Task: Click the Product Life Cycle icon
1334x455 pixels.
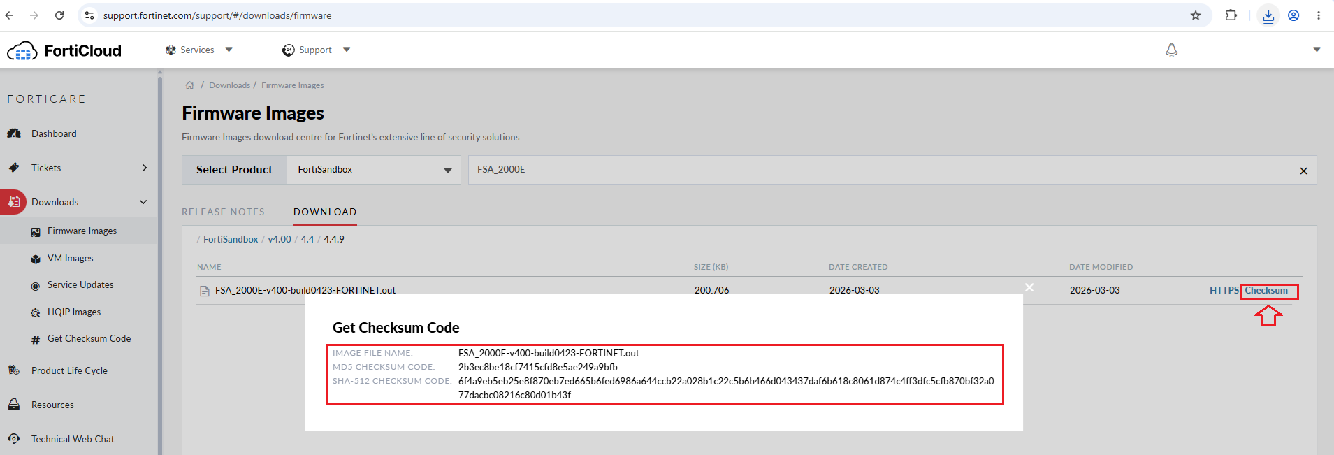Action: [x=14, y=370]
